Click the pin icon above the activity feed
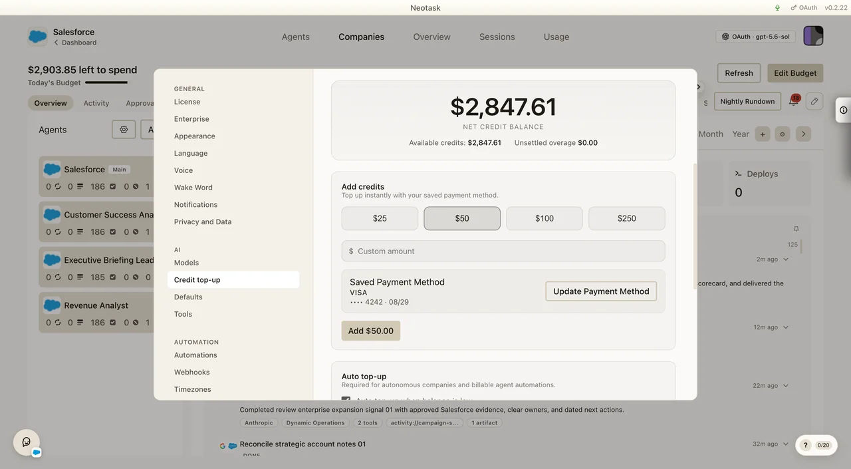Image resolution: width=851 pixels, height=469 pixels. [796, 229]
